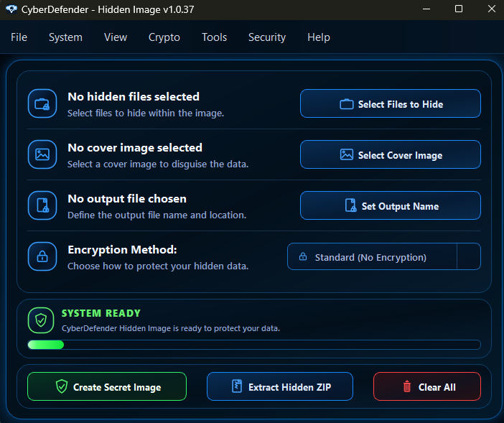Open the View menu
The image size is (504, 423).
[116, 37]
